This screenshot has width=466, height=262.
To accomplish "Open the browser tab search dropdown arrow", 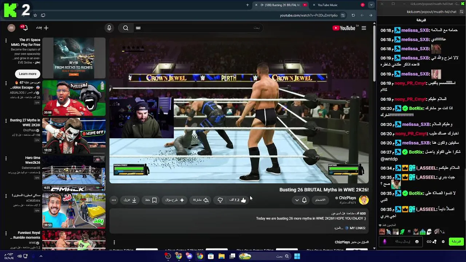I will (371, 5).
